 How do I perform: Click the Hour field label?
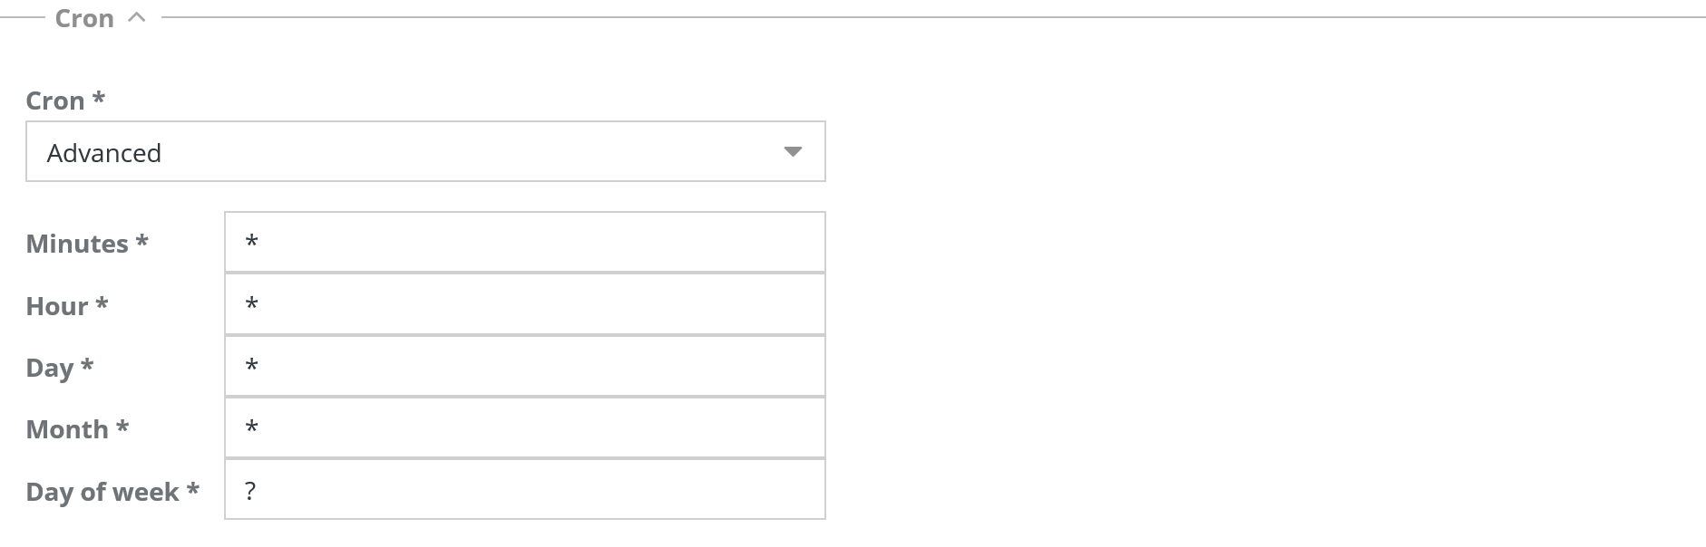click(x=66, y=306)
